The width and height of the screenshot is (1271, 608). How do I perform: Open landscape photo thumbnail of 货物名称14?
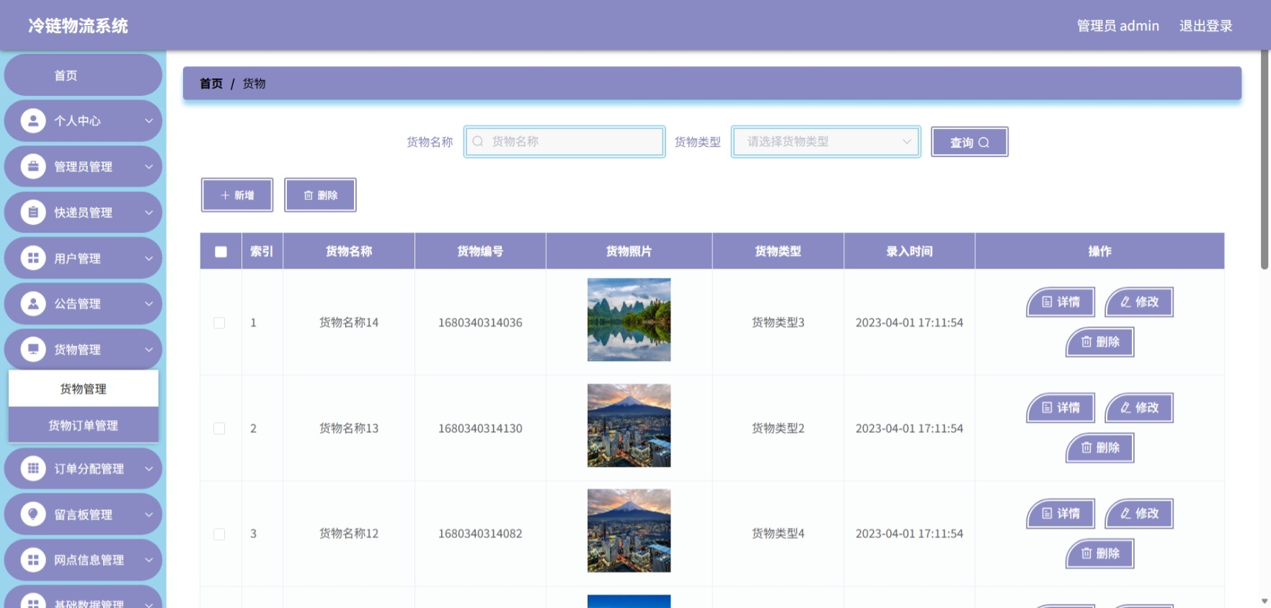point(629,320)
